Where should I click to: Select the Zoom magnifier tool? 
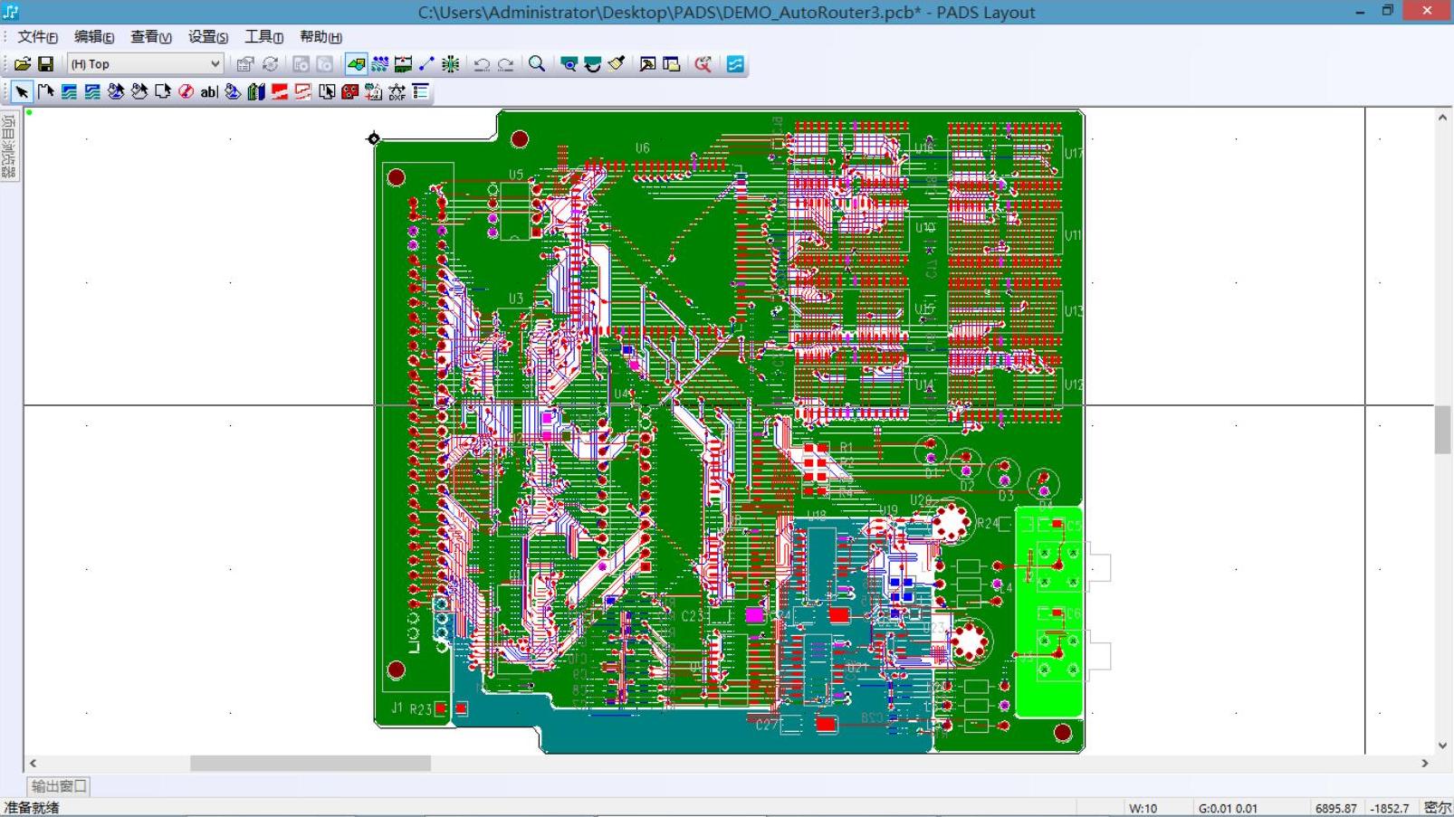coord(537,64)
